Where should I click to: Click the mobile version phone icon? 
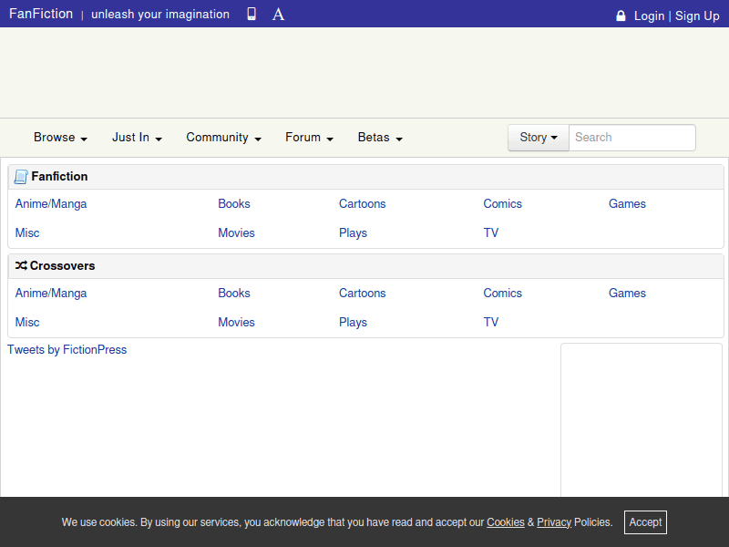pos(252,15)
